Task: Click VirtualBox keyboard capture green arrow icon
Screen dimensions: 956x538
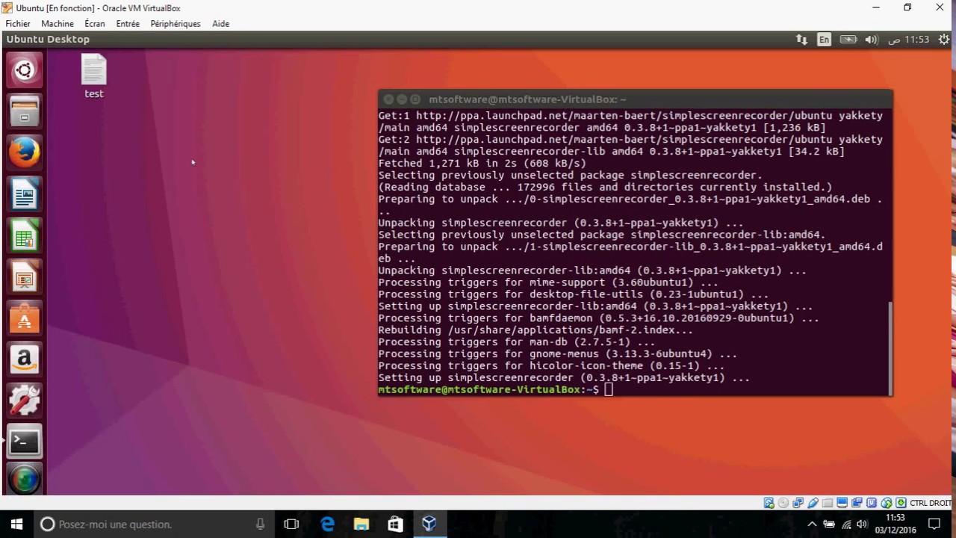Action: pos(901,503)
